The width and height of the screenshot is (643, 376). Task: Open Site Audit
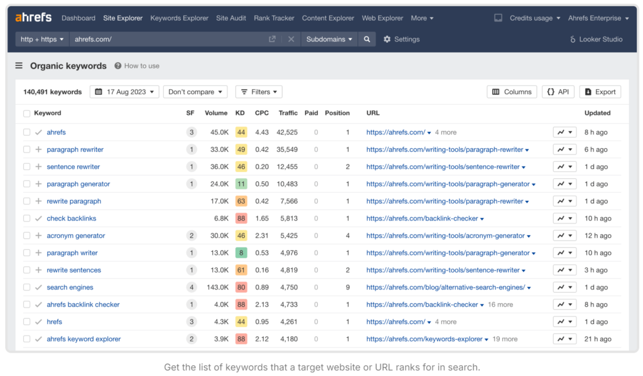tap(231, 18)
